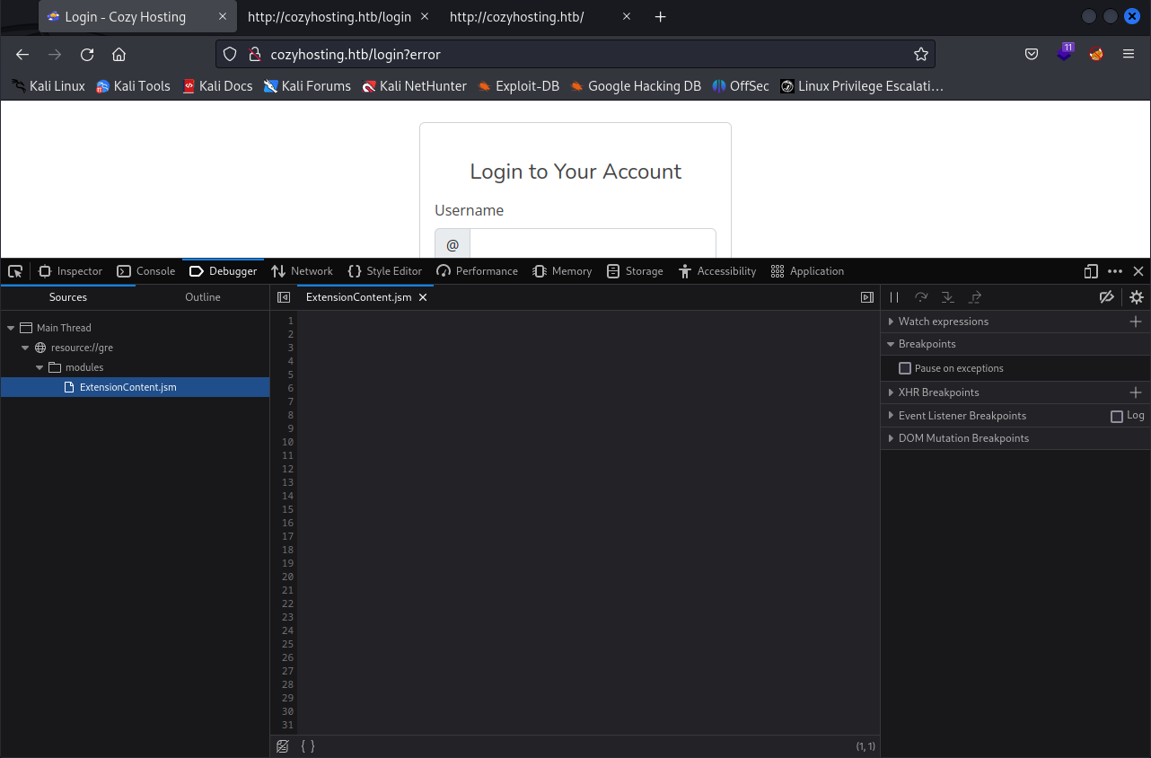Viewport: 1151px width, 758px height.
Task: Reload the page with the refresh icon
Action: 87,55
